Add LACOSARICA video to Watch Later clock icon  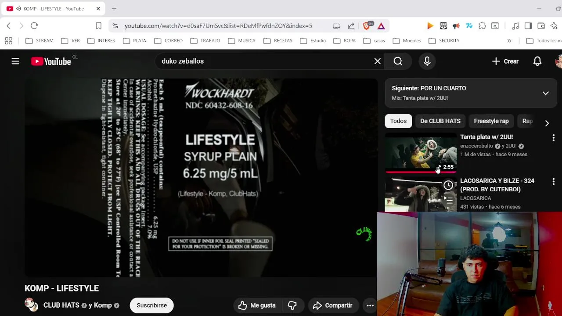pos(448,185)
